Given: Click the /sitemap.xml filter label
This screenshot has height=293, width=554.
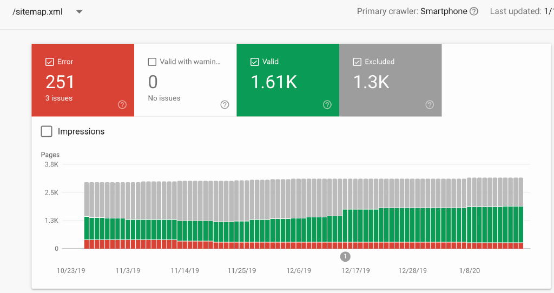Looking at the screenshot, I should tap(37, 11).
